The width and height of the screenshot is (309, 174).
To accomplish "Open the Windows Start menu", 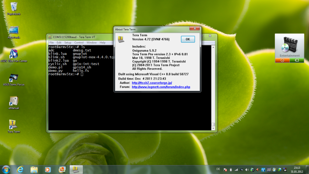I will coord(6,170).
